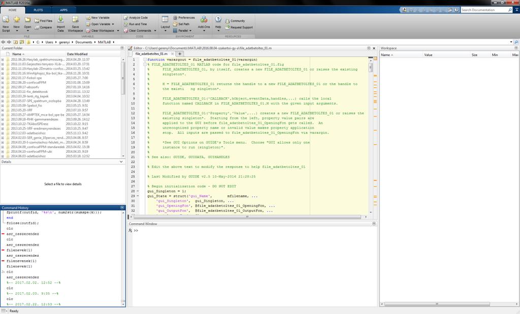Open the Parallel dropdown arrow
Screen dimensions: 520x314
tap(190, 30)
